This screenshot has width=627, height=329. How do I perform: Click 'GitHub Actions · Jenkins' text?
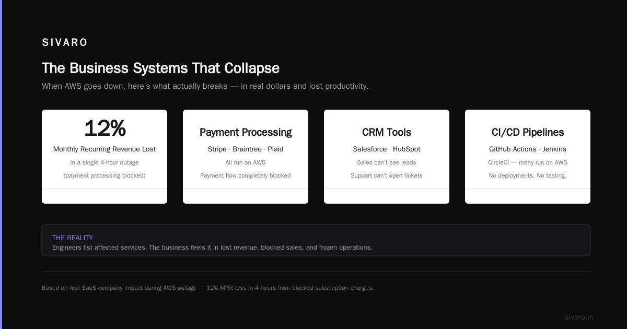pos(528,149)
